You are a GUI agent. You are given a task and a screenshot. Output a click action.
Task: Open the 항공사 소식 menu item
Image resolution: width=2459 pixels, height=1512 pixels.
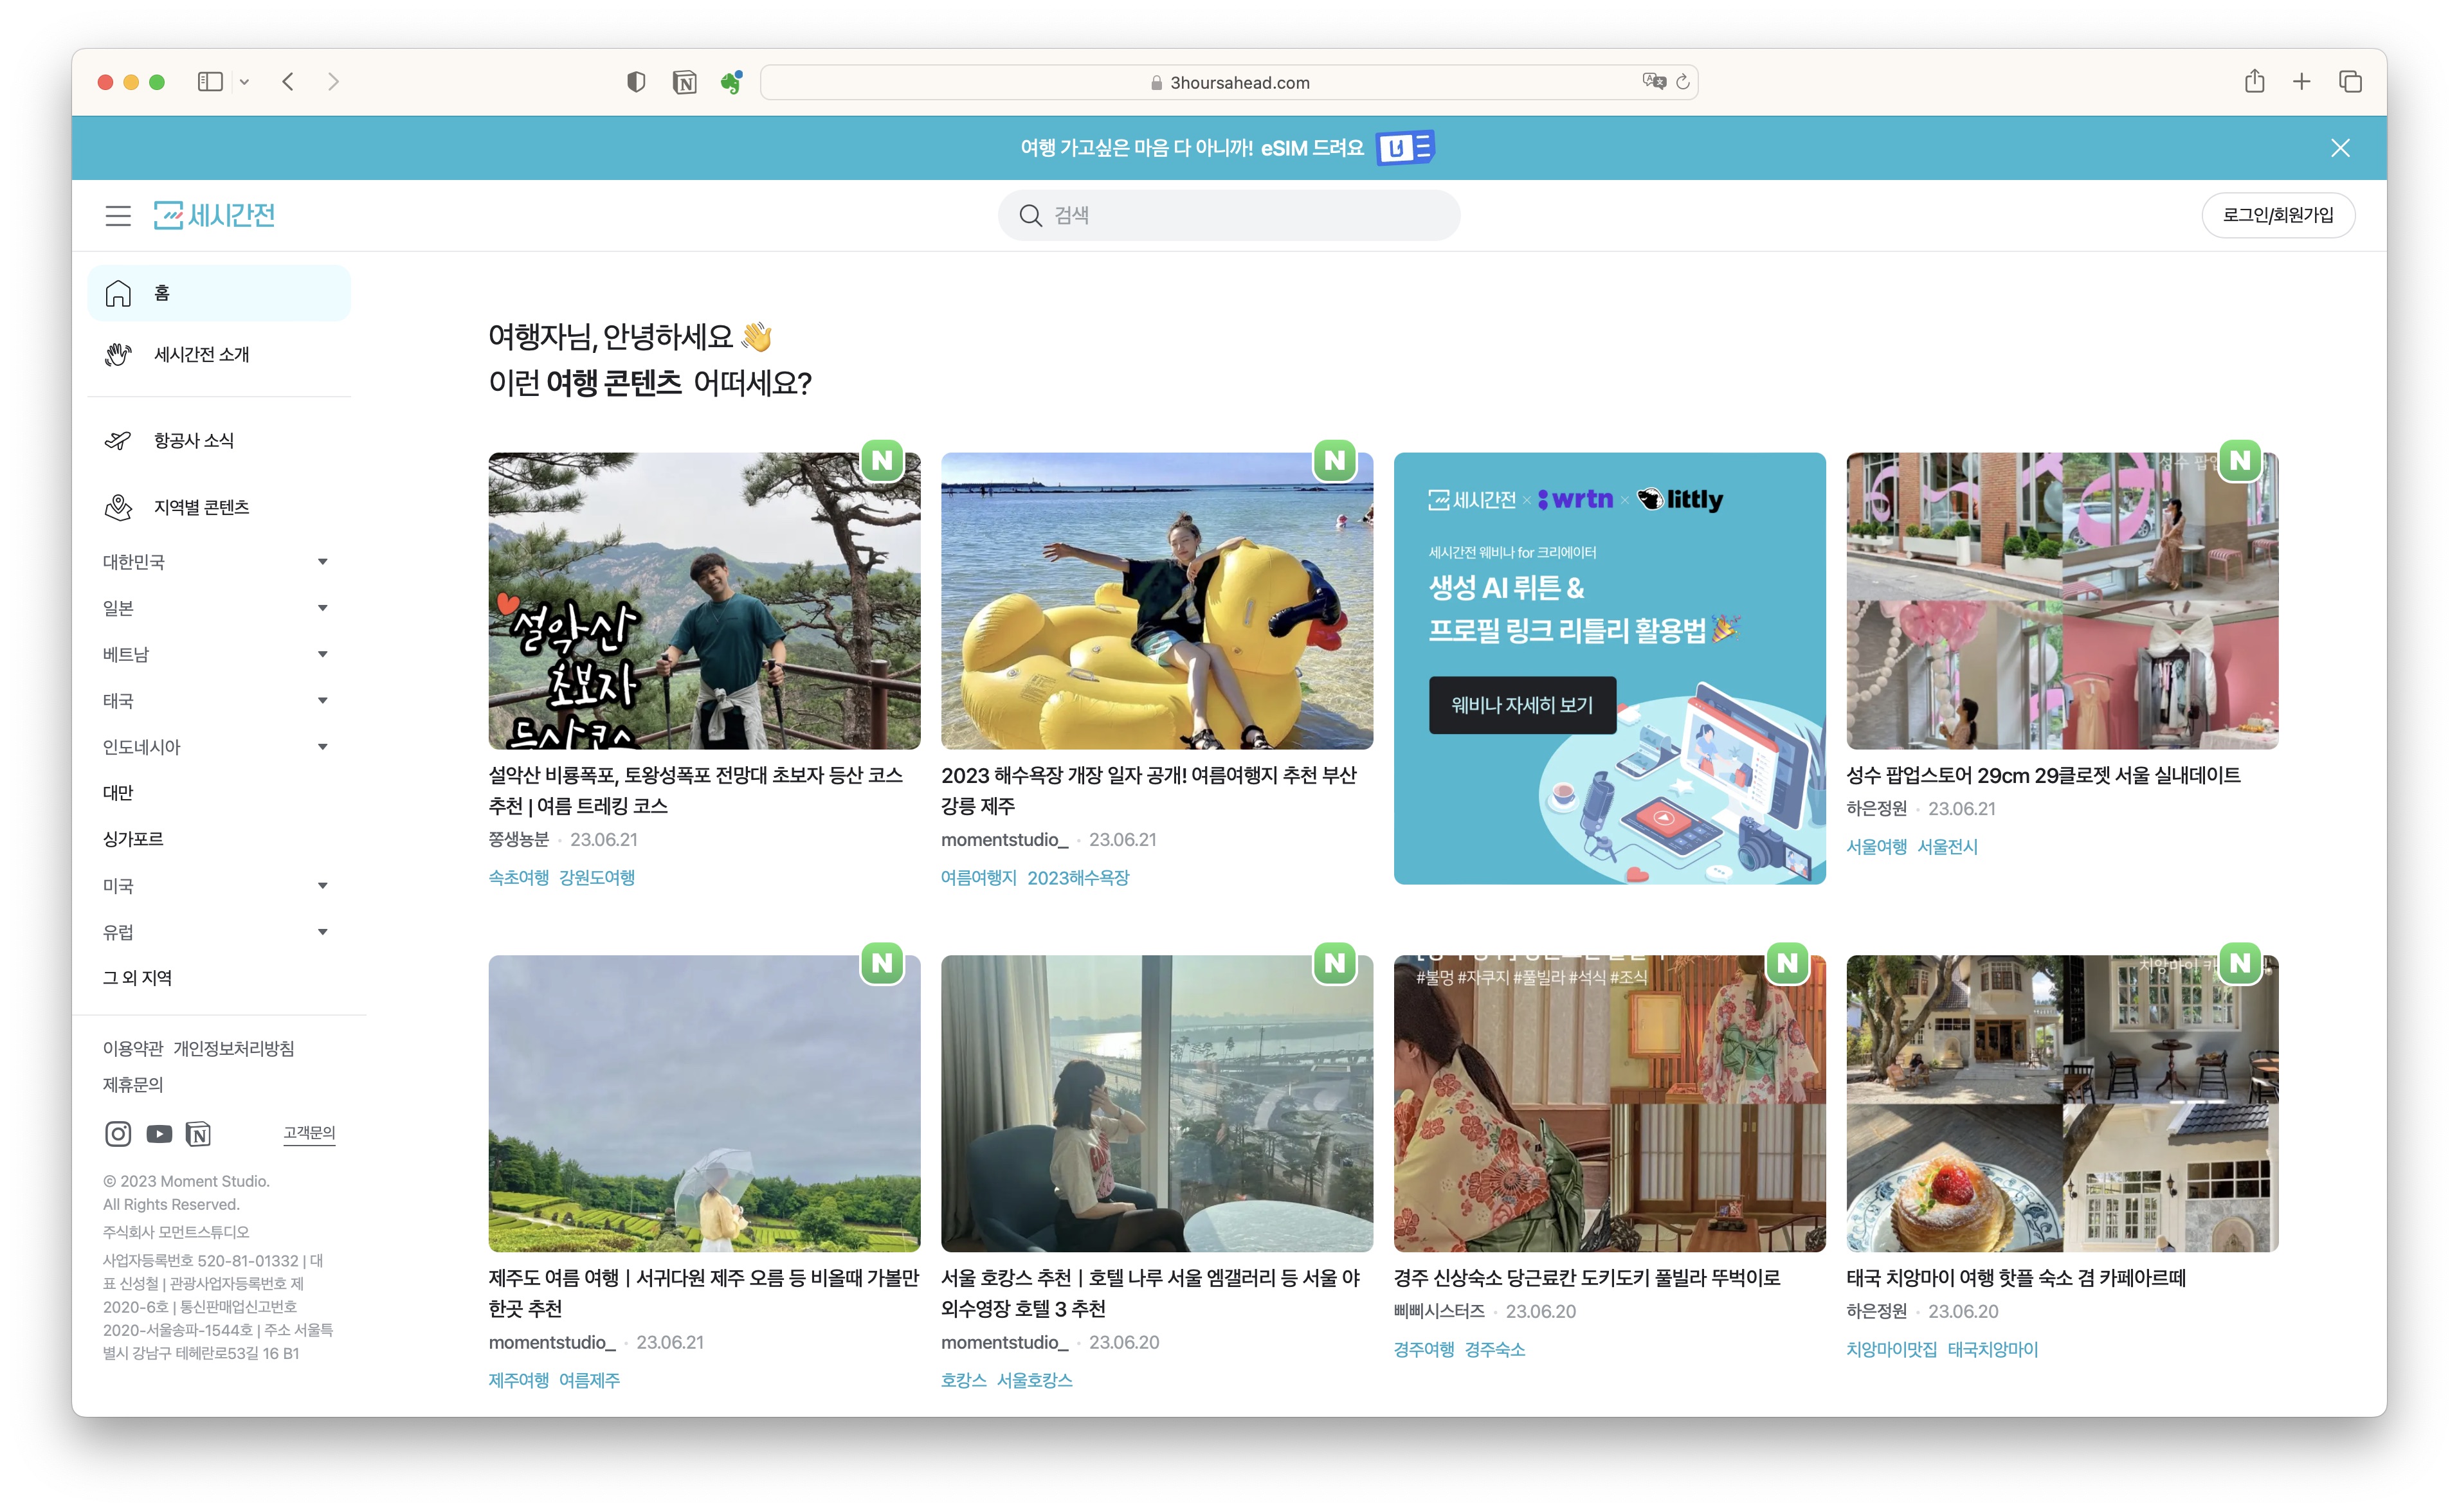click(x=219, y=440)
